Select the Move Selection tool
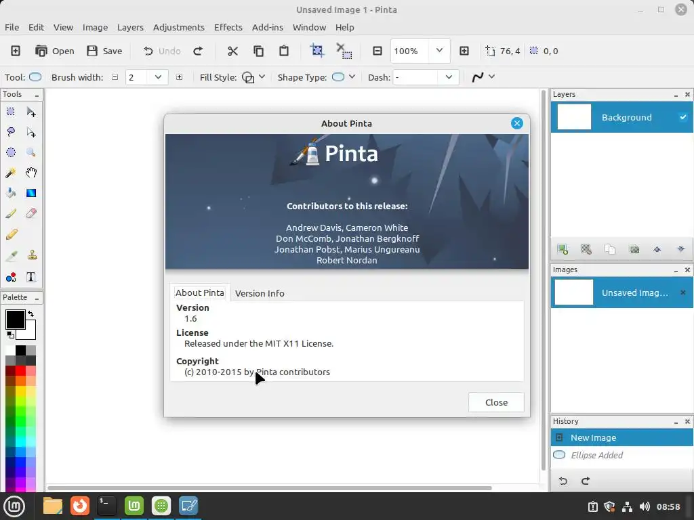694x520 pixels. (31, 132)
